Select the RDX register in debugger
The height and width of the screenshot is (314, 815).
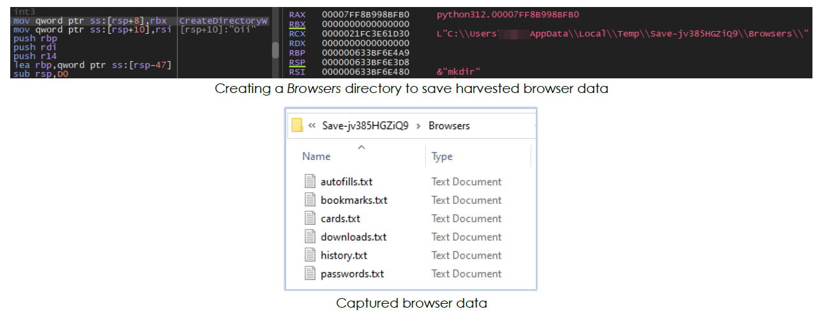(298, 43)
